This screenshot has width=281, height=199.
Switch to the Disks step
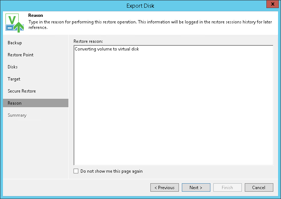13,67
